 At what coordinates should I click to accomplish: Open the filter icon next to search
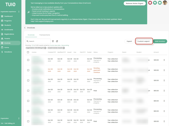[53, 41]
